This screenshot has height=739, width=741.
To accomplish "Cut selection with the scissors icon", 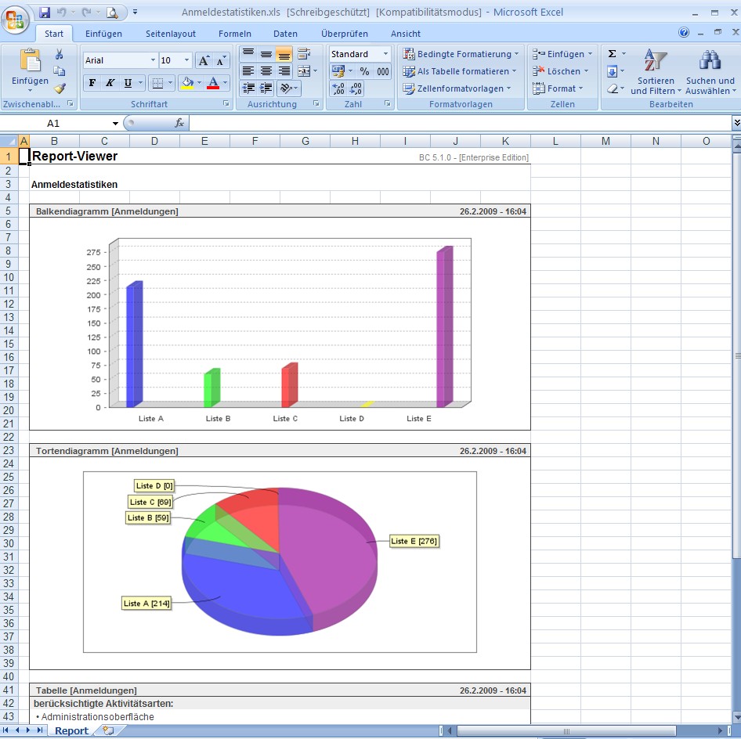I will 59,54.
